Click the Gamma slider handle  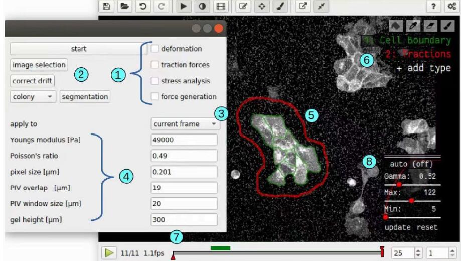399,184
